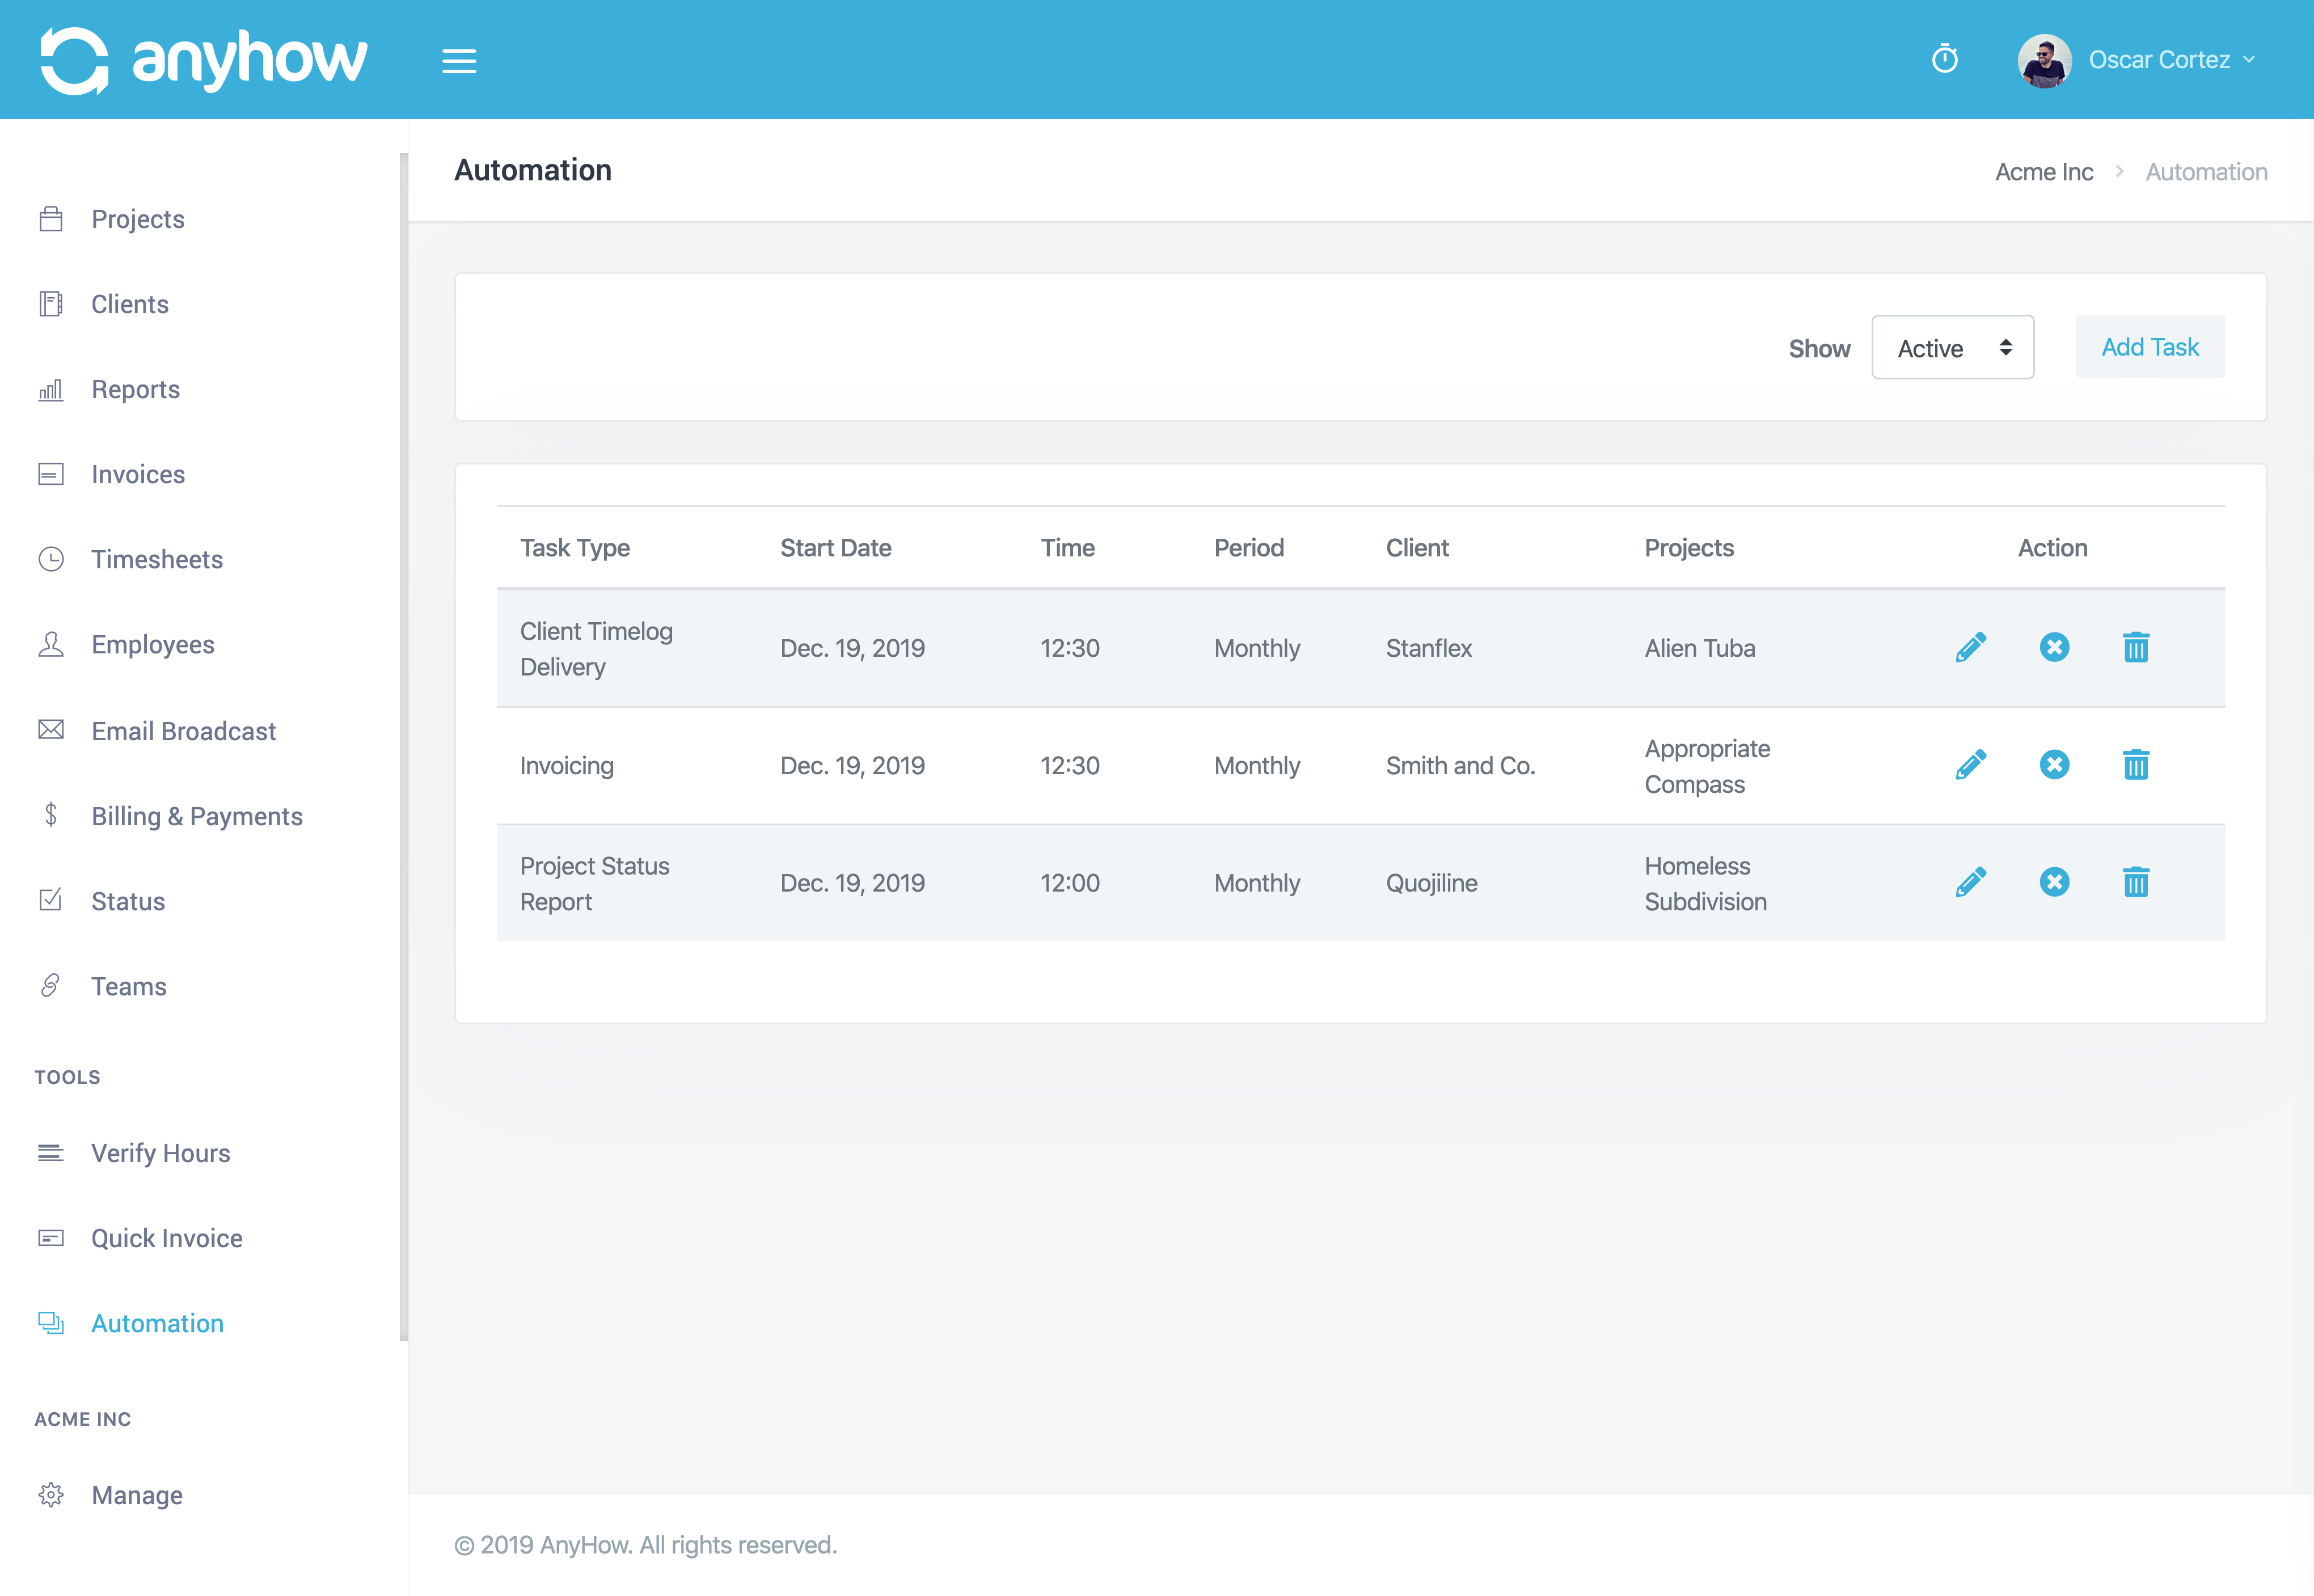The height and width of the screenshot is (1596, 2314).
Task: Navigate to Quick Invoice in sidebar
Action: click(166, 1238)
